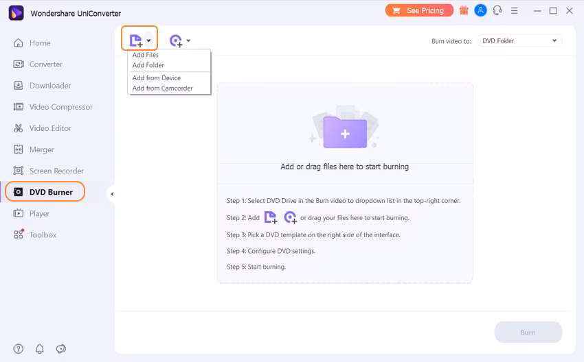
Task: Click the Toolbox sidebar icon
Action: pos(19,234)
